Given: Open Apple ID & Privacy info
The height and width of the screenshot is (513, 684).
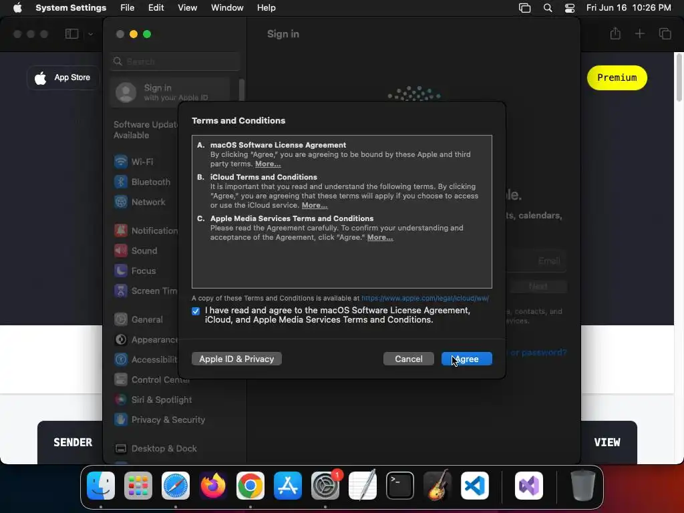Looking at the screenshot, I should pos(236,359).
